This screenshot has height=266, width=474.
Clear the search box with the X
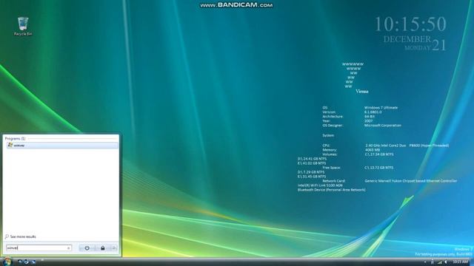coord(69,248)
